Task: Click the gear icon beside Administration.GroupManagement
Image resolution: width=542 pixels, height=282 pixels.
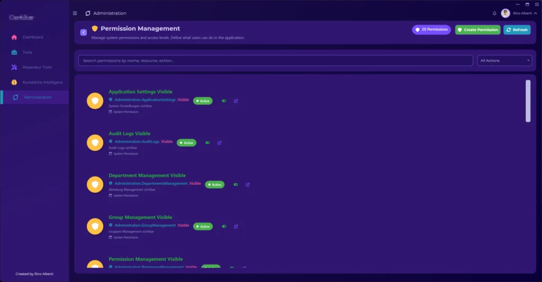Action: (111, 225)
